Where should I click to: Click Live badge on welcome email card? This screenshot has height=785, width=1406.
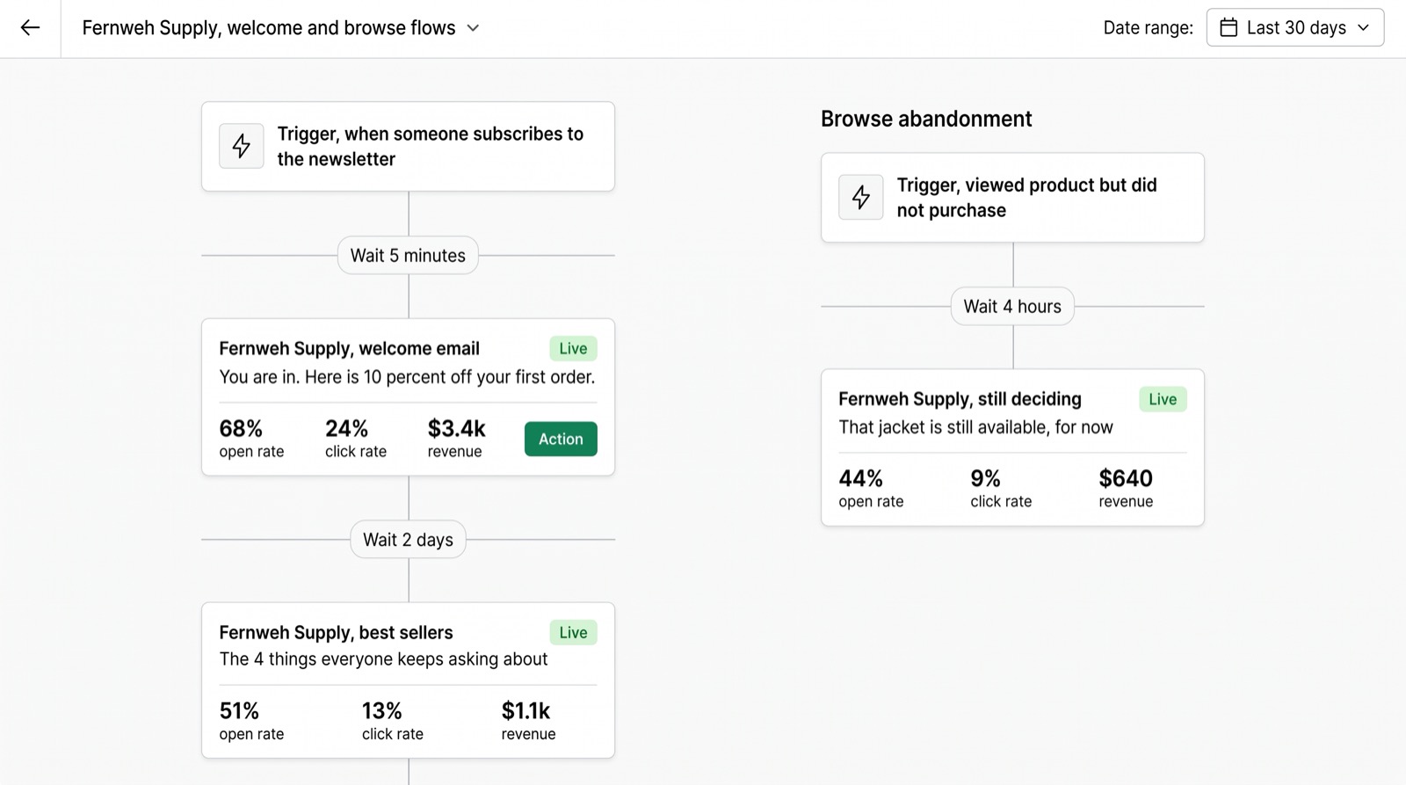click(573, 349)
